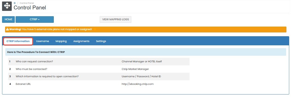Click 'Who must be contacted?' row
The width and height of the screenshot is (291, 97).
(99, 69)
